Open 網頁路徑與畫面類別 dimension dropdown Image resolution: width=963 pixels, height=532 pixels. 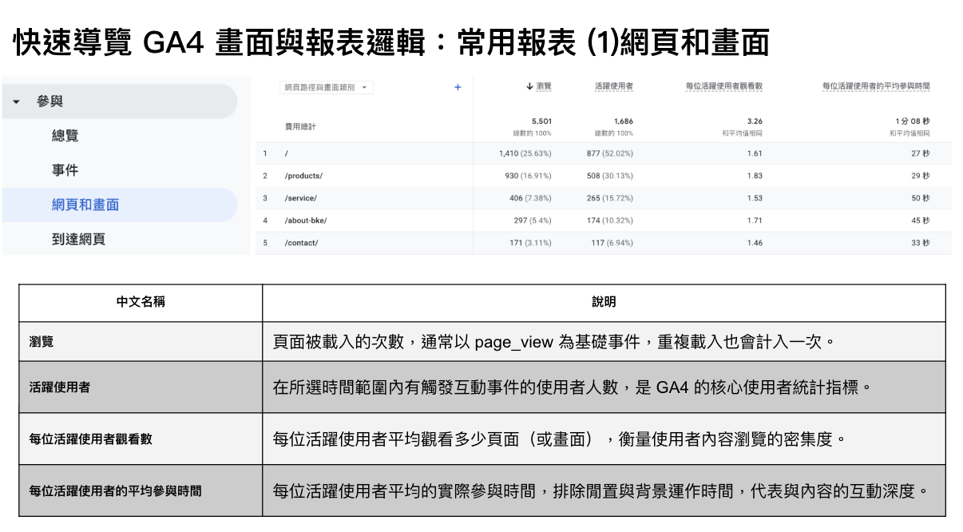327,87
